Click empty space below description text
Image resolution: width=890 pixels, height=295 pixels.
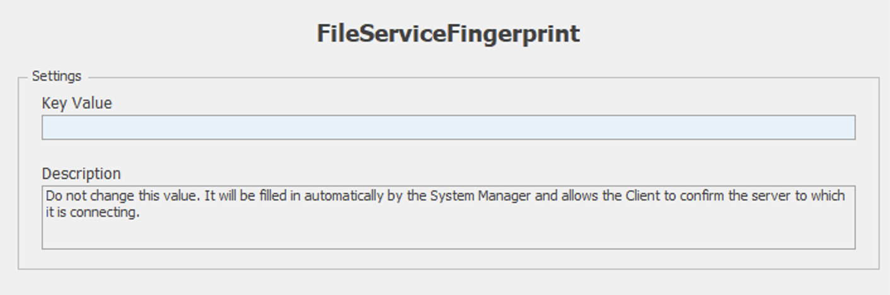pos(448,236)
